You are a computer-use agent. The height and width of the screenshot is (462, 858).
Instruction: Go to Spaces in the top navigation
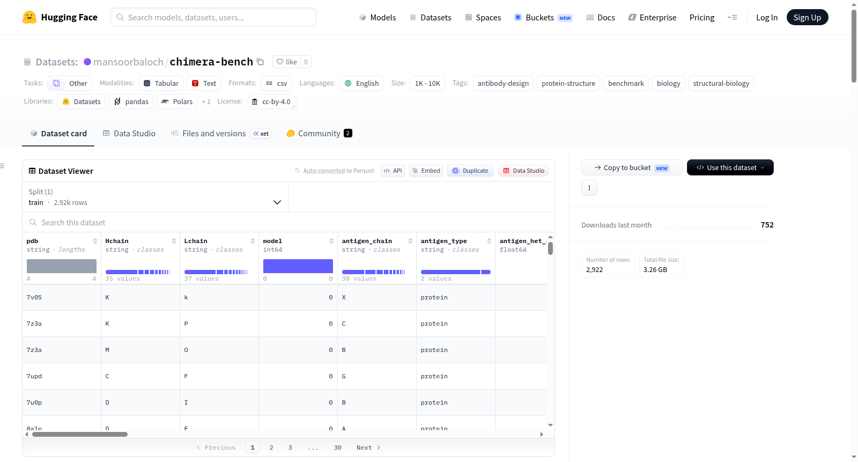pos(483,17)
